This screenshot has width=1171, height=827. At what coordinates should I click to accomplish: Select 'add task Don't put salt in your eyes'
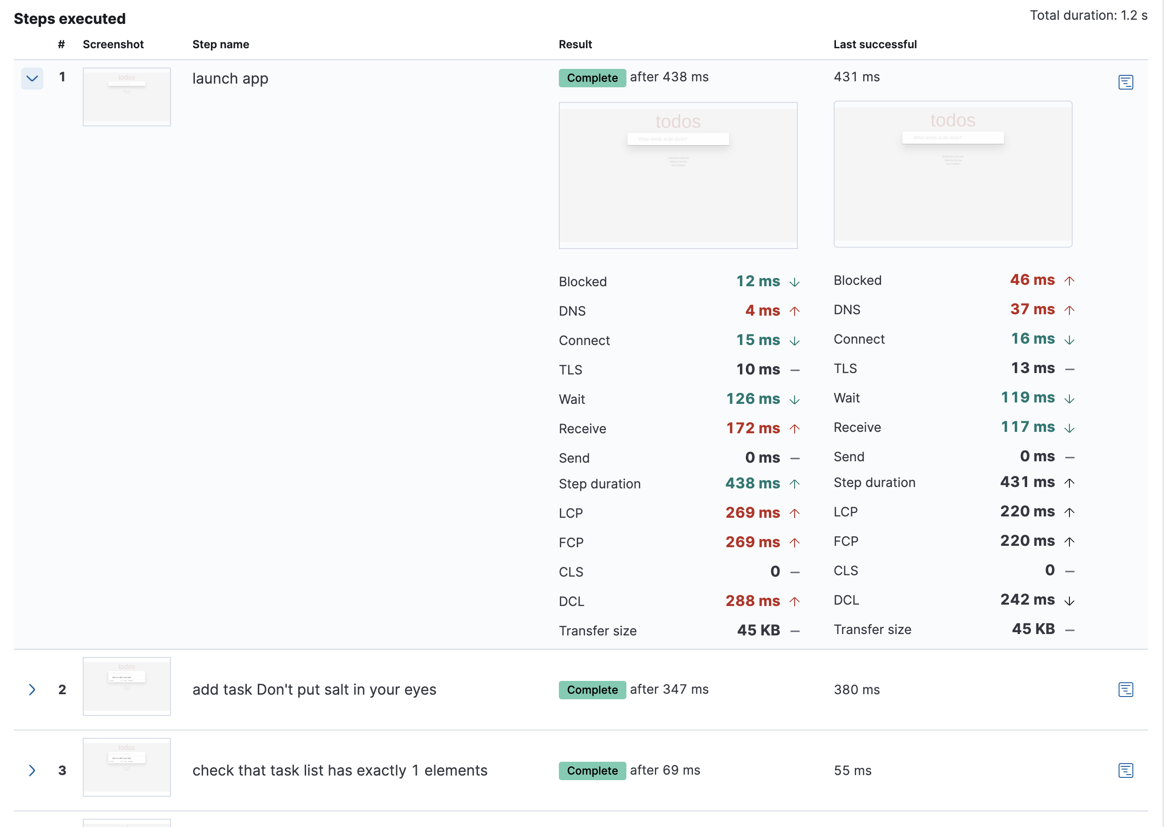(x=314, y=689)
